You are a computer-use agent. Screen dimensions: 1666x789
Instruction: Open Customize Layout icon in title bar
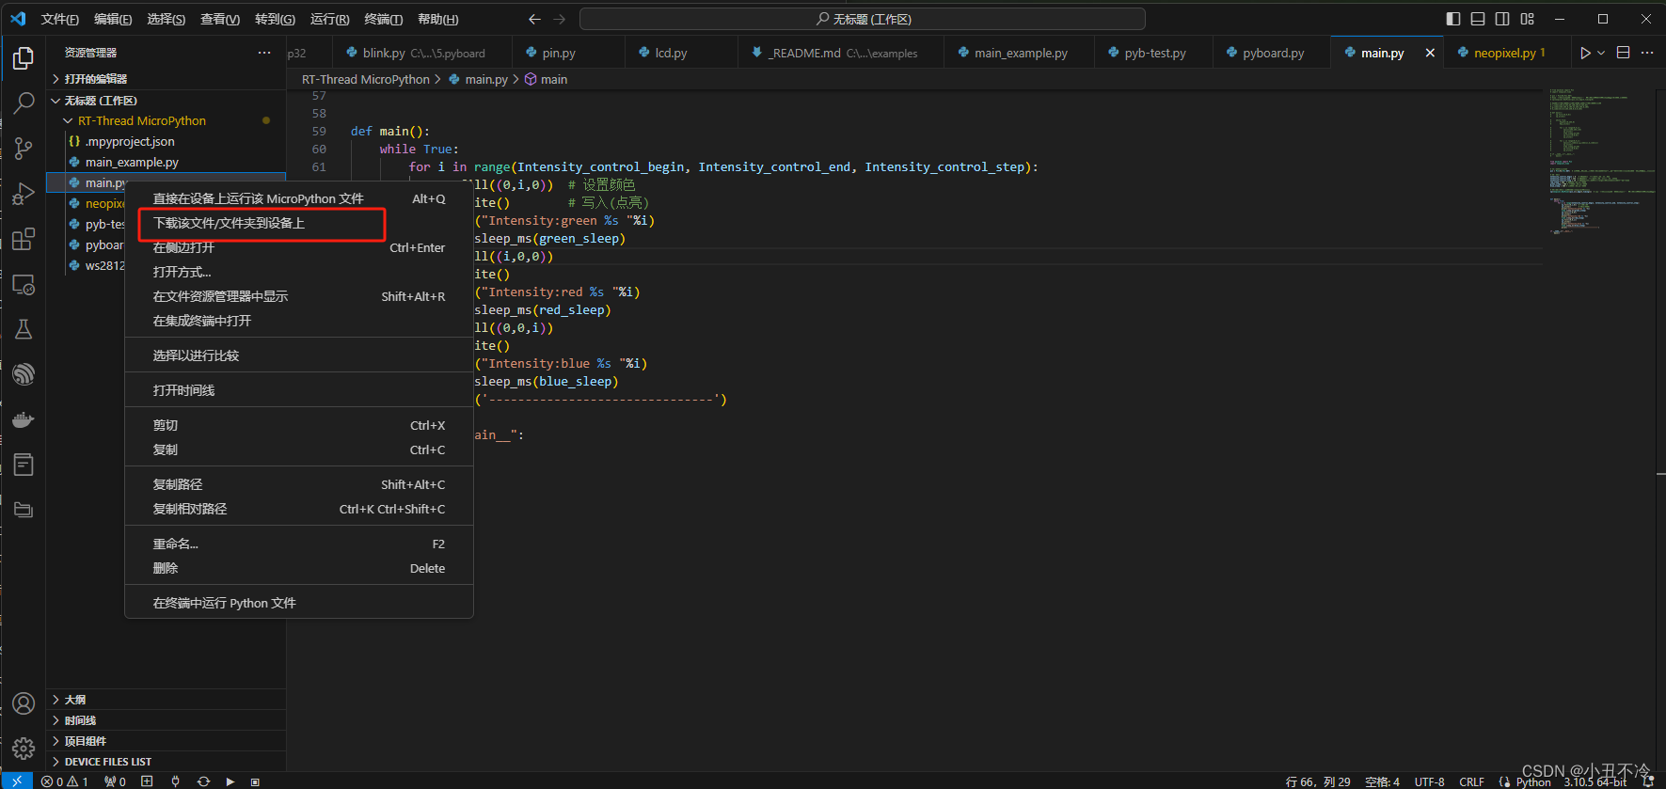pyautogui.click(x=1527, y=19)
